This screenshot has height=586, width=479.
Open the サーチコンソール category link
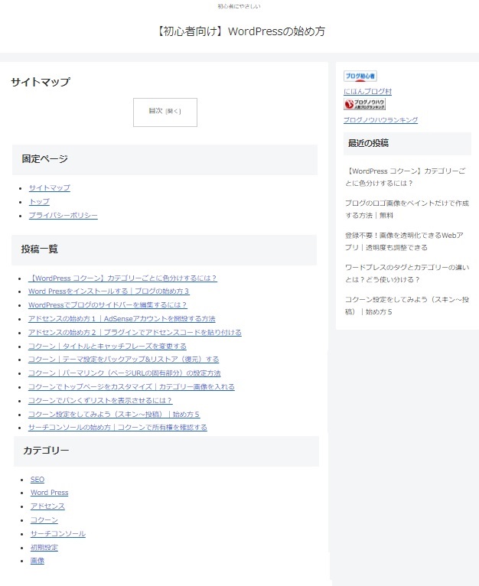click(58, 534)
